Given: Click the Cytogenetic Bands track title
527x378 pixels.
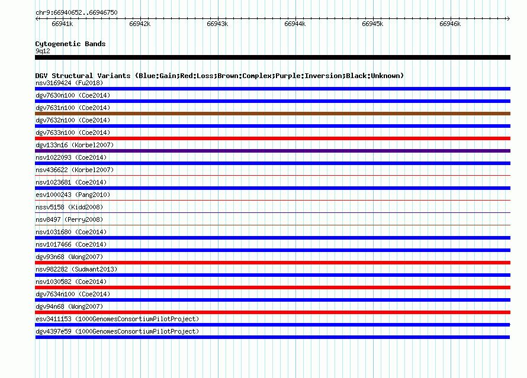Looking at the screenshot, I should pos(70,44).
